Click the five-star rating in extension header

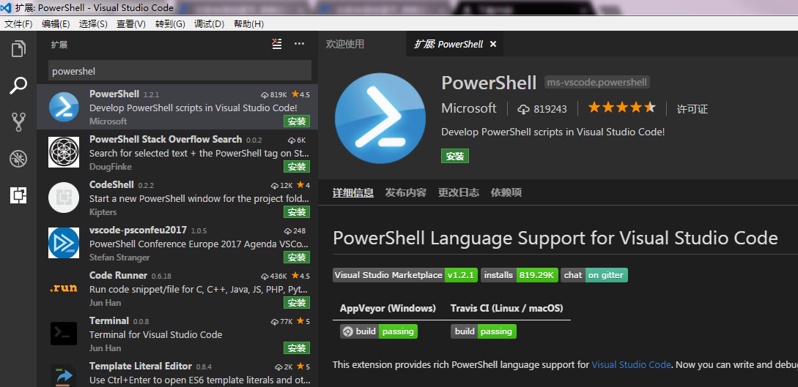[622, 108]
